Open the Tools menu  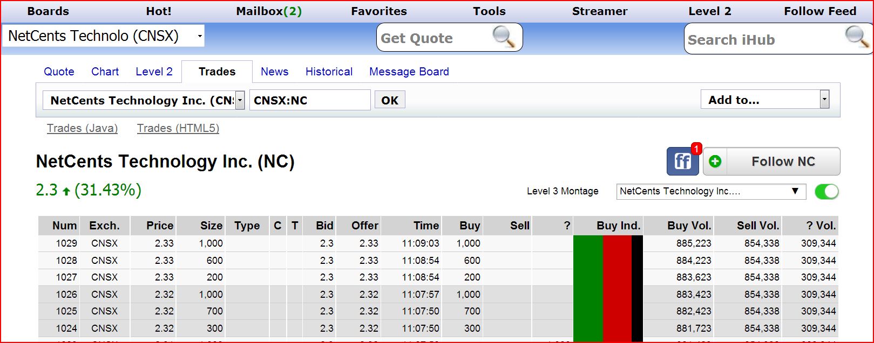point(489,11)
